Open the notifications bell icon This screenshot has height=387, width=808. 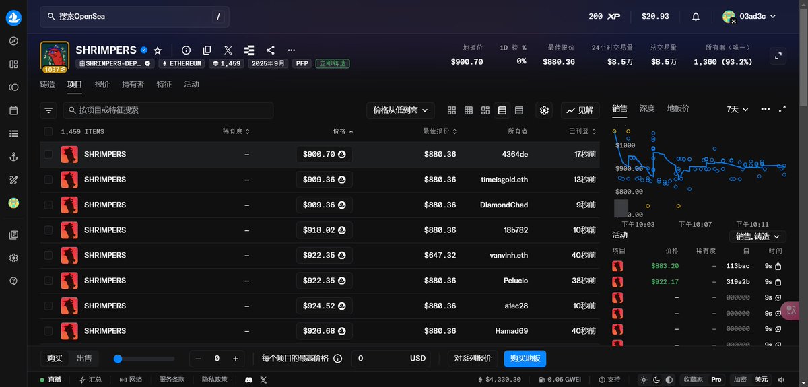coord(696,17)
